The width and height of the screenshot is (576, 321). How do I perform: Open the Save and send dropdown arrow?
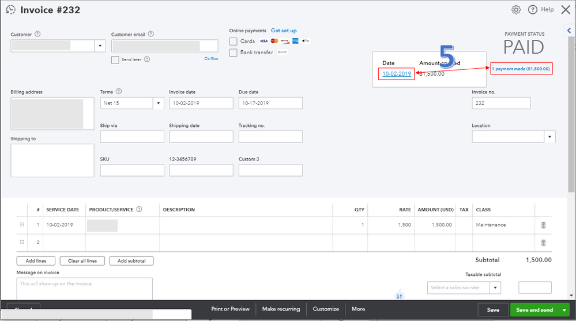564,309
